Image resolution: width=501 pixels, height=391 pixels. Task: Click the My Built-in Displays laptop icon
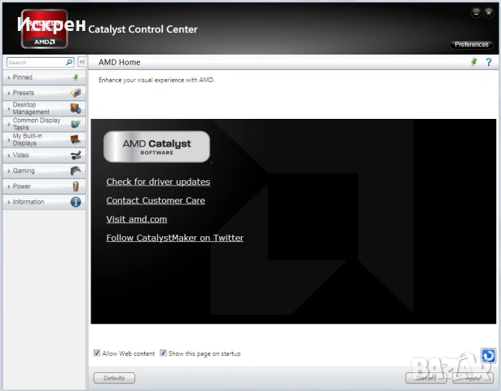[x=76, y=139]
